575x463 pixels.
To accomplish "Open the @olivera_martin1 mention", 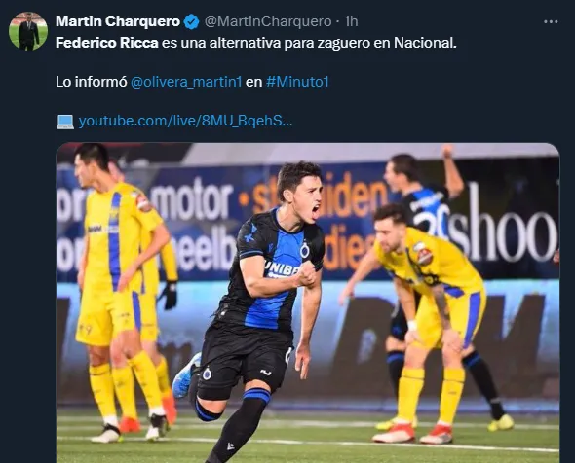I will tap(186, 82).
